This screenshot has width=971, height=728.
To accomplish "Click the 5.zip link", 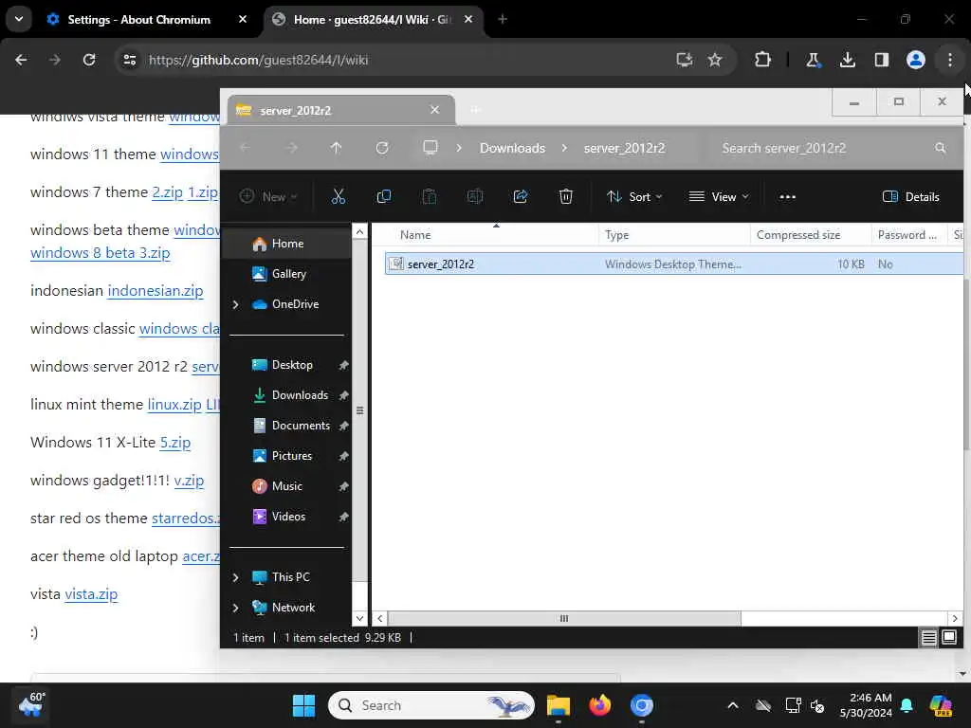I will 175,443.
